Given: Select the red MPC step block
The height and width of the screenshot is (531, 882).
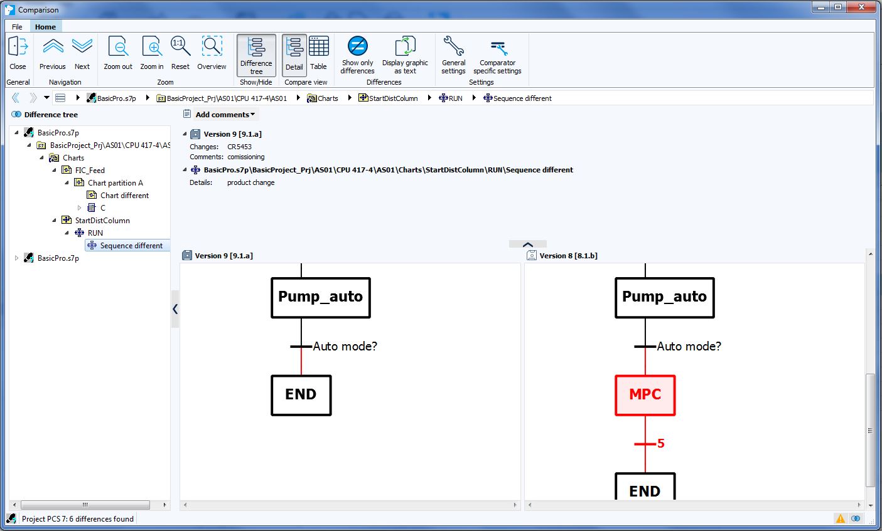Looking at the screenshot, I should [645, 395].
